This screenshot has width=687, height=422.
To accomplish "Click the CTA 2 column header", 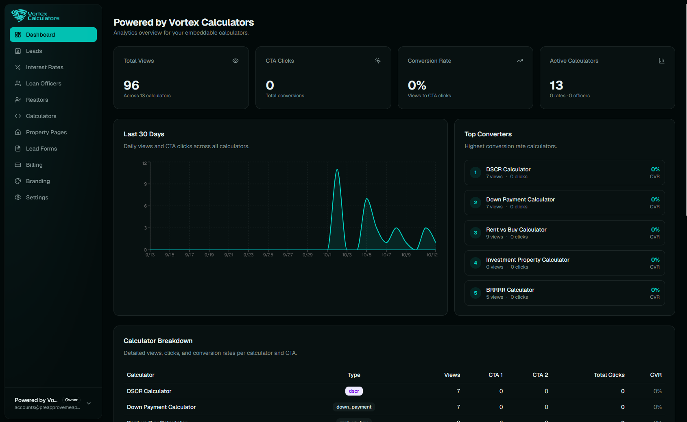I will point(540,375).
